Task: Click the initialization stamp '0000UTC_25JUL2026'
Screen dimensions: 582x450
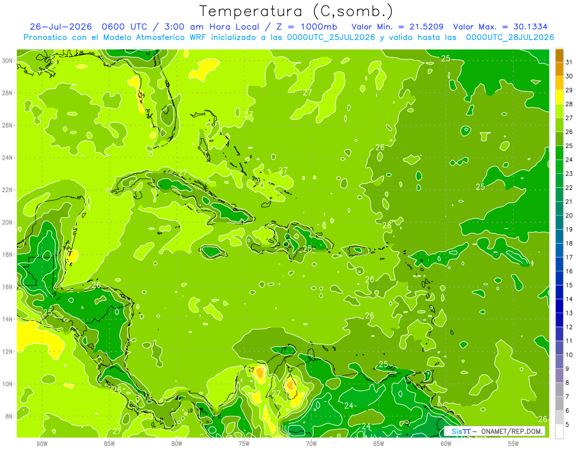Action: (331, 37)
